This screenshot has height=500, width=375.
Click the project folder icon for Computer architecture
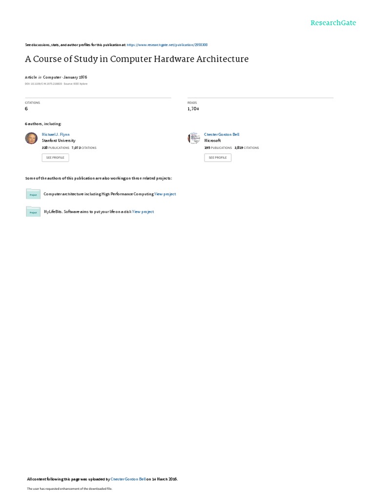tap(33, 194)
